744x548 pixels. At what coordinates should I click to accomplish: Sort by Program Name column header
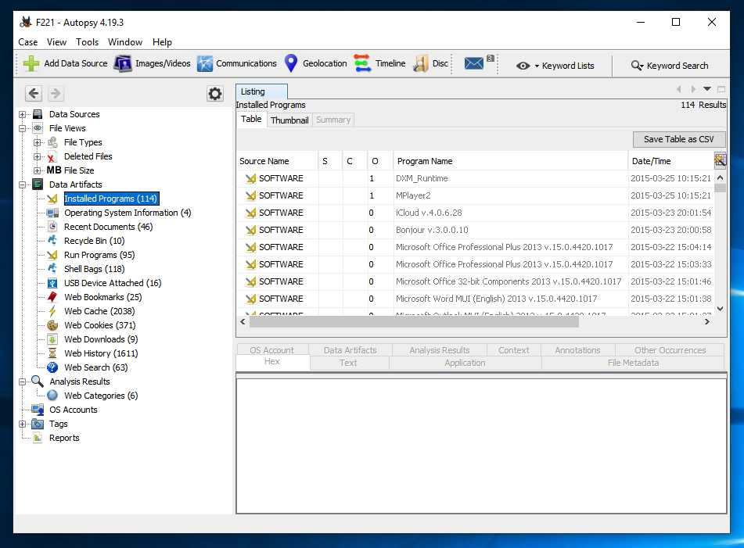pos(510,161)
